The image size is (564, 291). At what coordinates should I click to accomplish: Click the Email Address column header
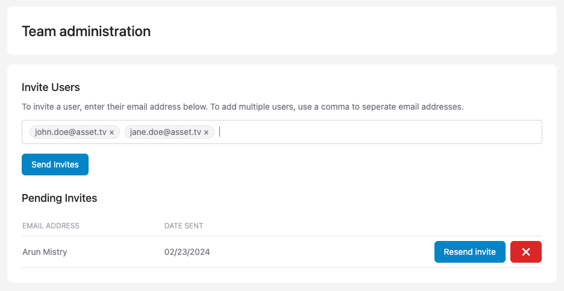[x=51, y=226]
